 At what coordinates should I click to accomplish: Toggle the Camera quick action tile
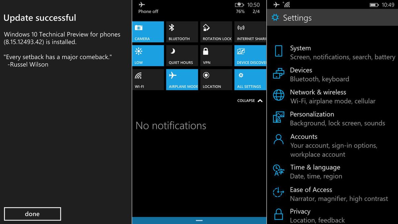pos(148,32)
